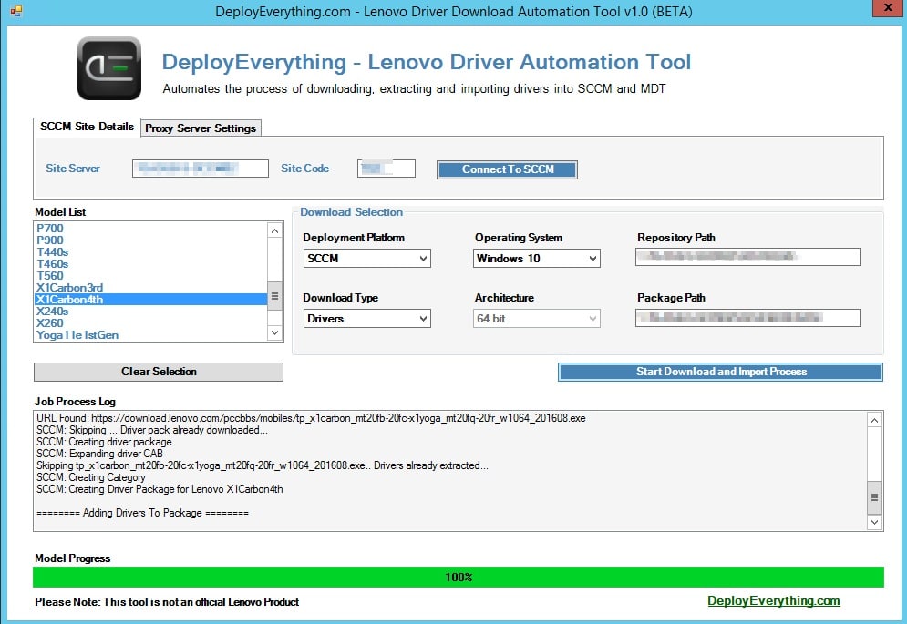
Task: Click Start Download and Import Process
Action: click(721, 372)
